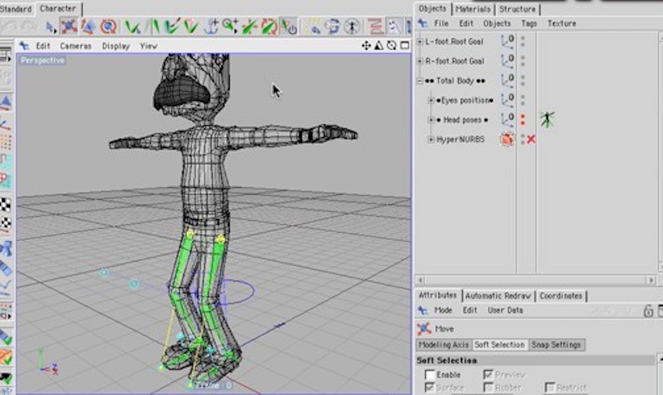Select the R-foot.Root Goal object
Screen dimensions: 663x395
(x=455, y=61)
